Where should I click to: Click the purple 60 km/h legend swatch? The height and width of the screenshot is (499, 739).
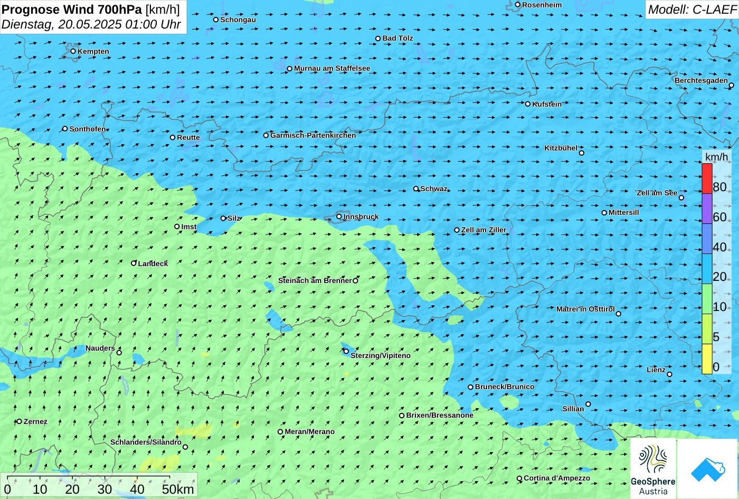[x=707, y=209]
